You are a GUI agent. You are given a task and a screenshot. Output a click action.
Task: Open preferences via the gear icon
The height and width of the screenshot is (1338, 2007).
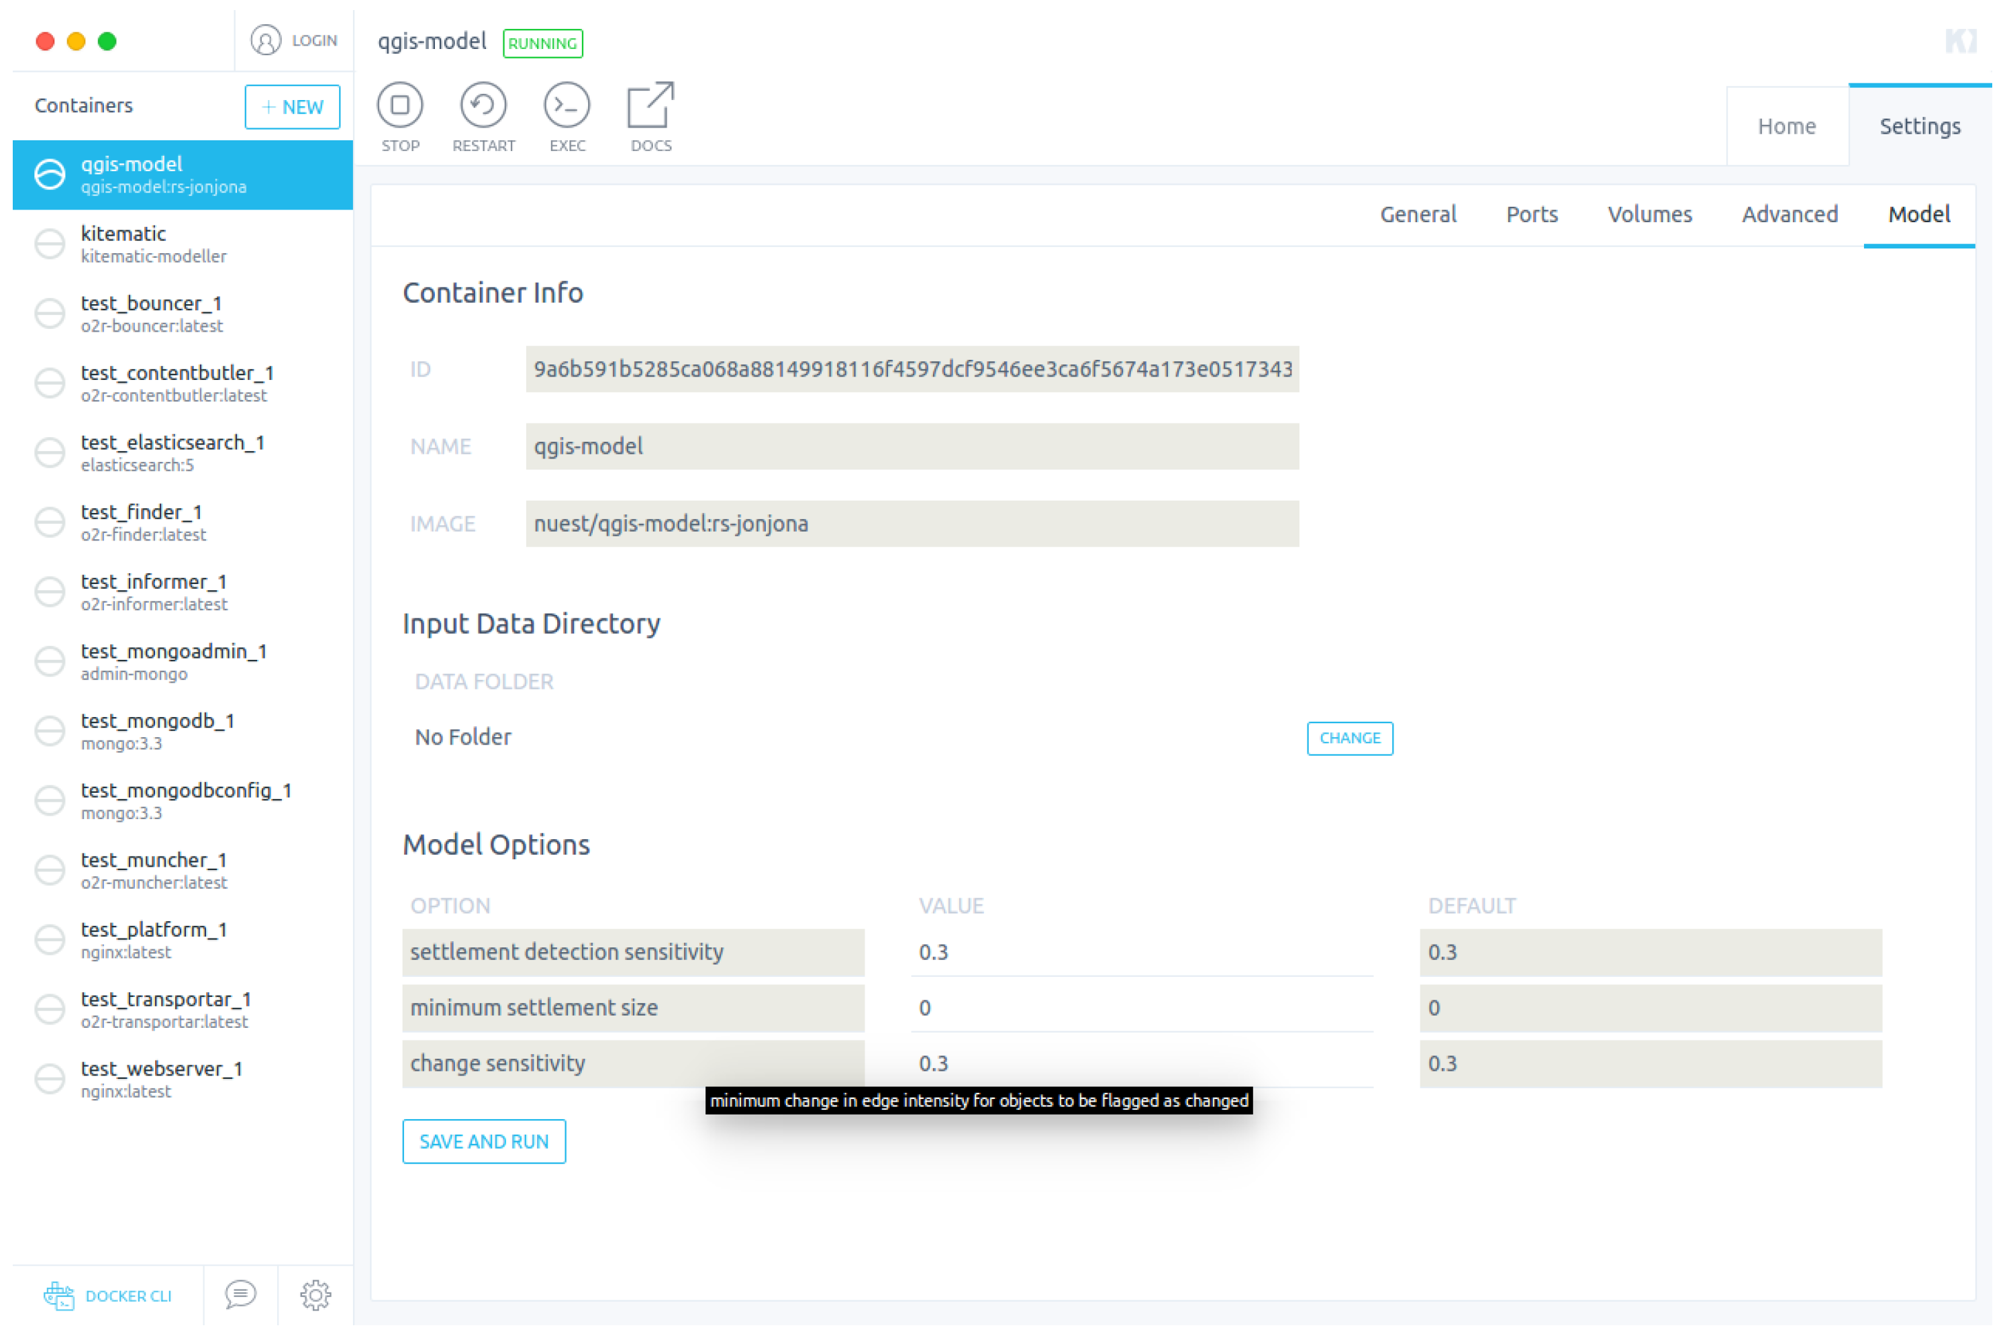pos(315,1294)
